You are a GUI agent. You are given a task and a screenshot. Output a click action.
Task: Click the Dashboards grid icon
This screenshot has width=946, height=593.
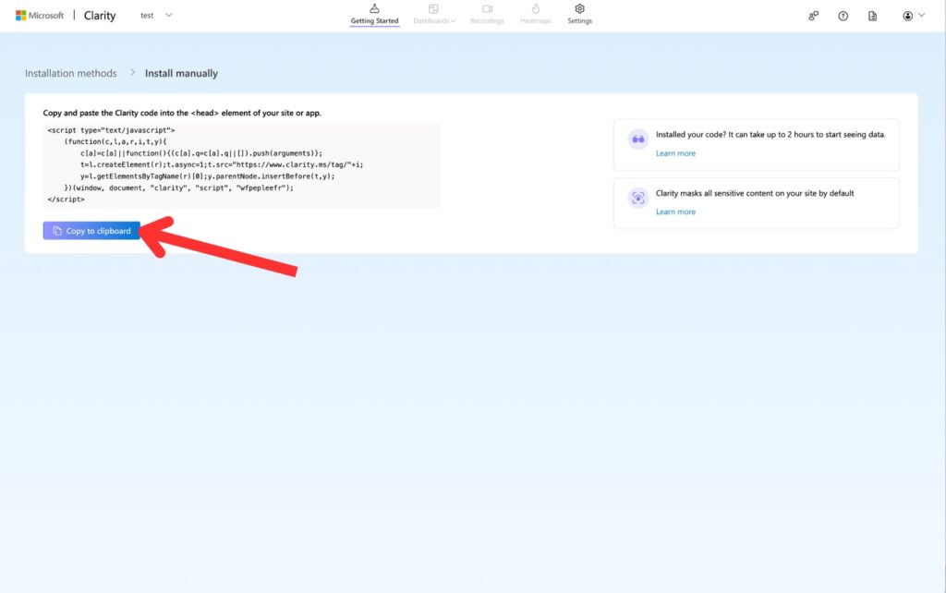(x=433, y=9)
